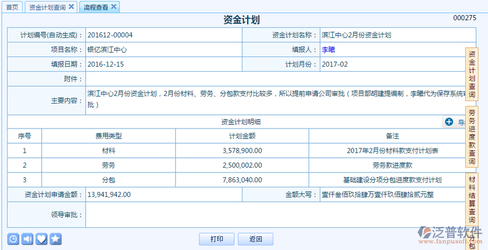Open the 材料结算查询 side tab
The height and width of the screenshot is (250, 488).
tap(472, 200)
